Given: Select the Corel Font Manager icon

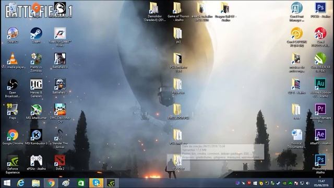Looking at the screenshot, I should point(297,11).
